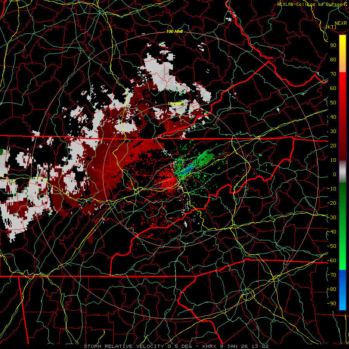The width and height of the screenshot is (349, 349).
Task: Click the KMRX station identifier in the caption
Action: 210,346
